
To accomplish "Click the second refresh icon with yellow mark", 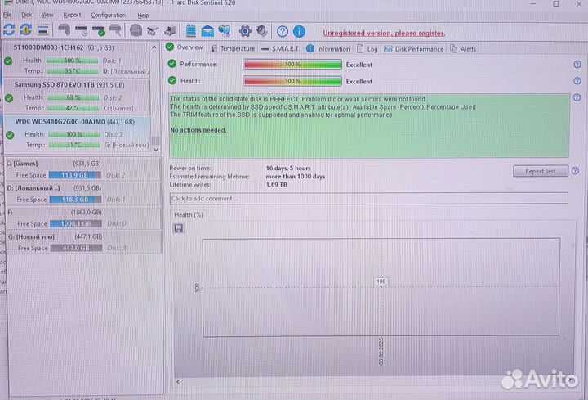I will pyautogui.click(x=26, y=29).
